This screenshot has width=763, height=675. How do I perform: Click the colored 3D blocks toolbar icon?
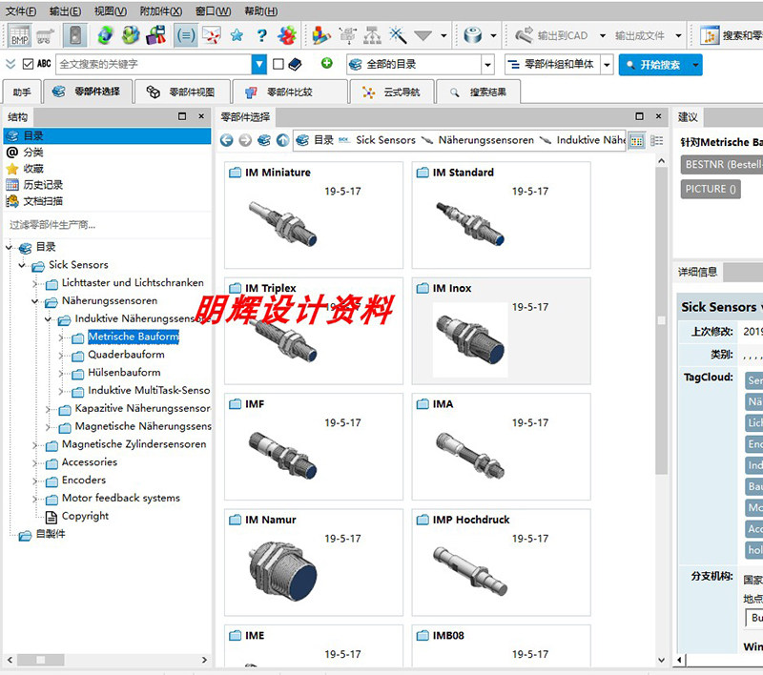(321, 35)
